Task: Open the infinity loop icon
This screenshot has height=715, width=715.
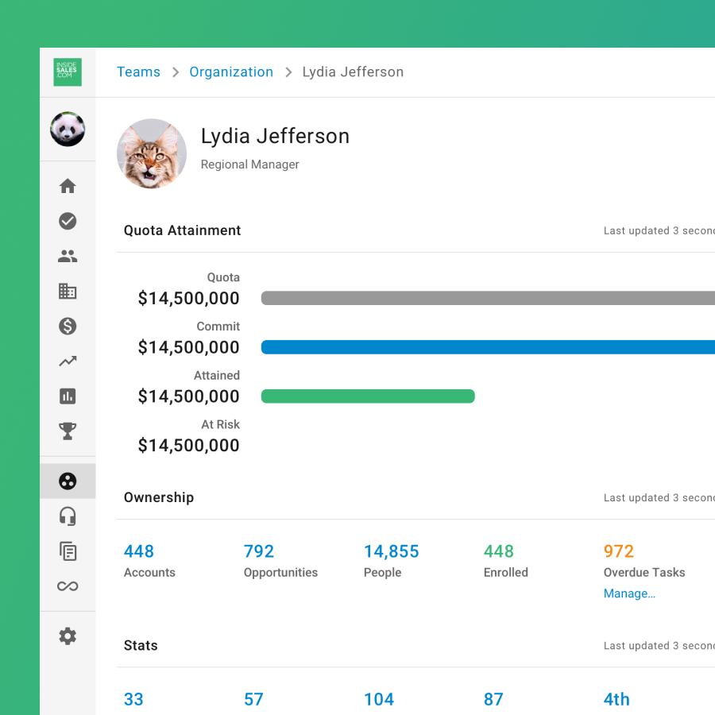Action: tap(68, 586)
